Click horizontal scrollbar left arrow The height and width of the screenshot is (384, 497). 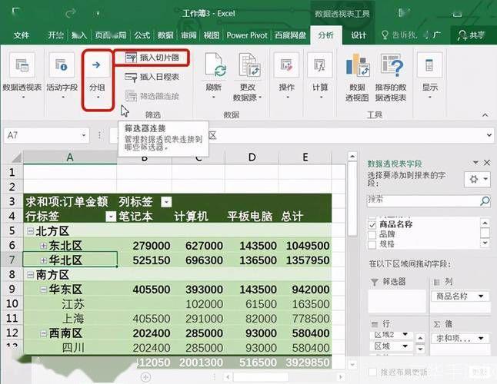pos(228,377)
